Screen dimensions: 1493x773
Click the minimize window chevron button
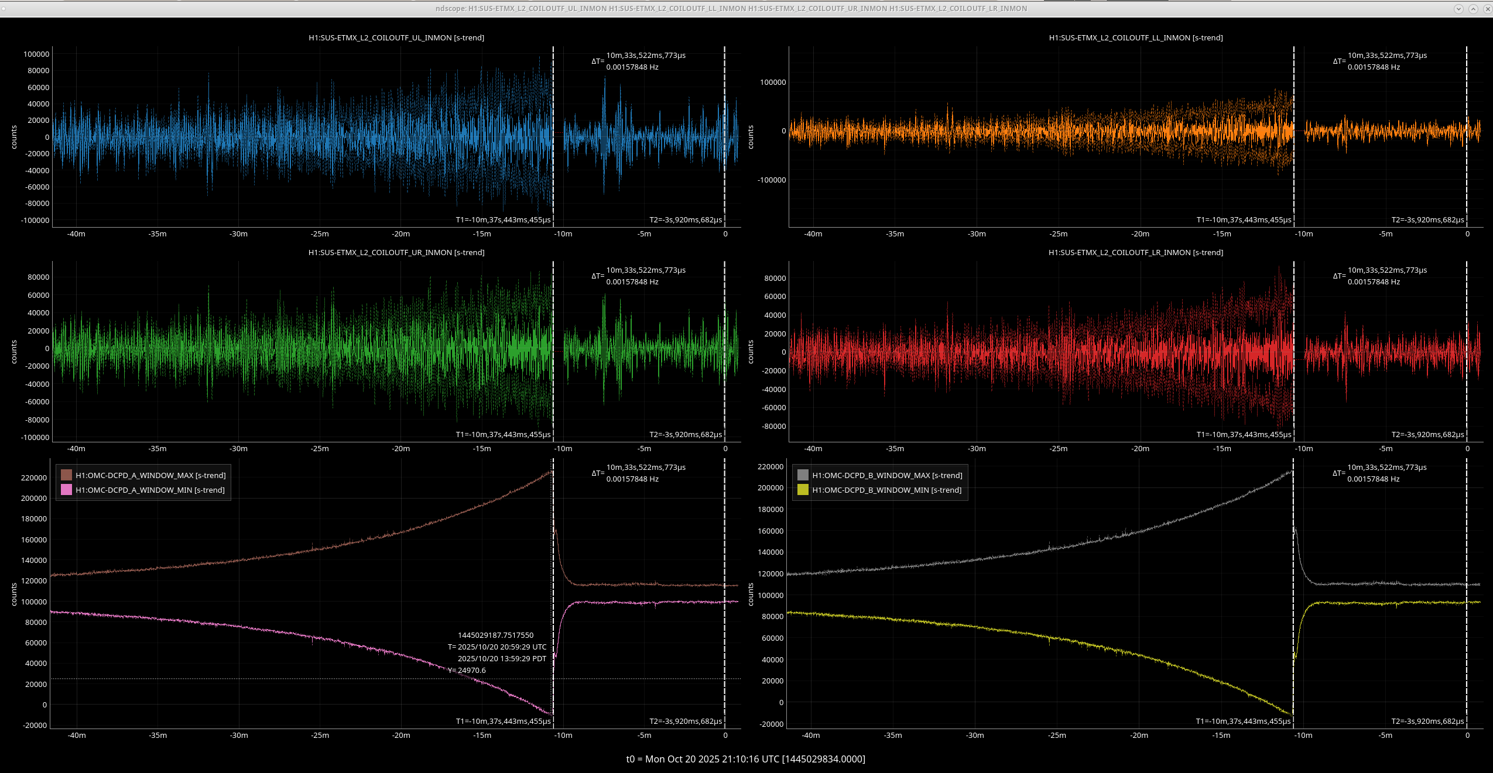pyautogui.click(x=1458, y=9)
